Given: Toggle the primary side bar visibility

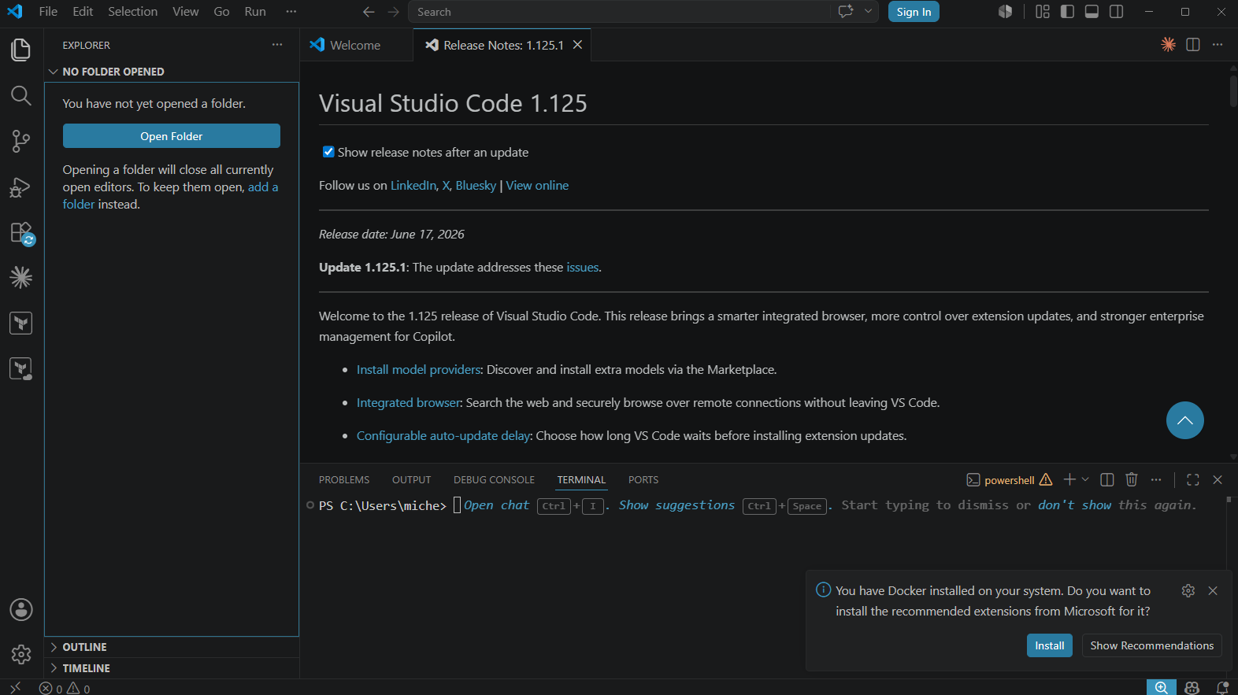Looking at the screenshot, I should pyautogui.click(x=1067, y=12).
